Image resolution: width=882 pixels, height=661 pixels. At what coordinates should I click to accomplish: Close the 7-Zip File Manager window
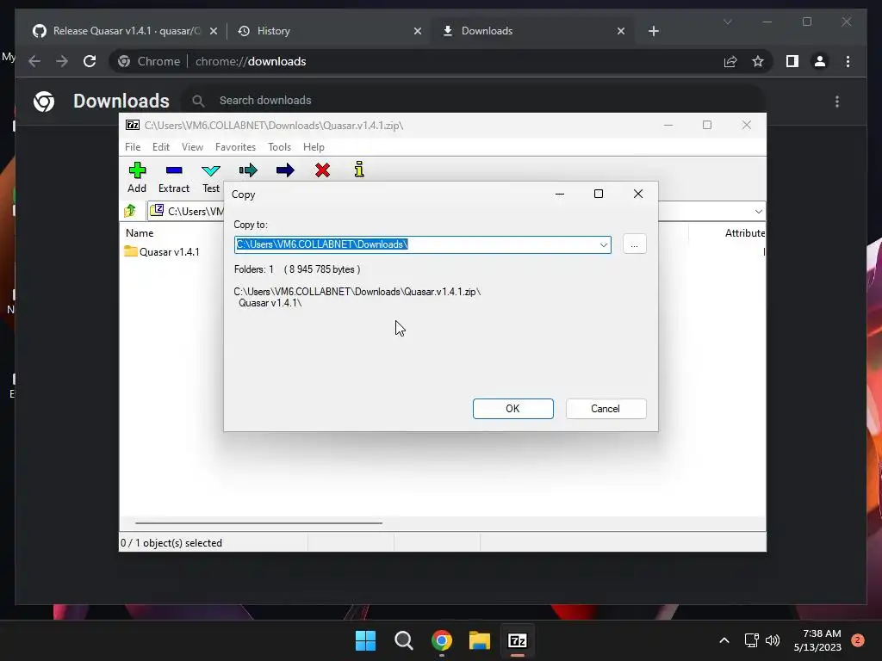747,125
